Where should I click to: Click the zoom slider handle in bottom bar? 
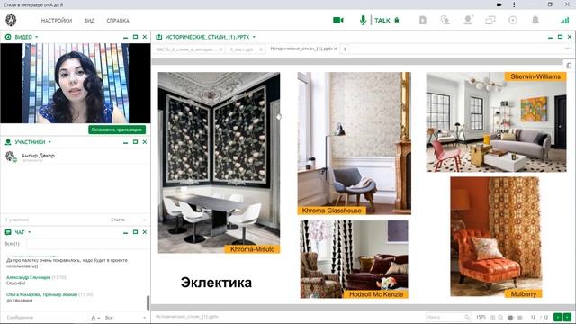(x=510, y=318)
